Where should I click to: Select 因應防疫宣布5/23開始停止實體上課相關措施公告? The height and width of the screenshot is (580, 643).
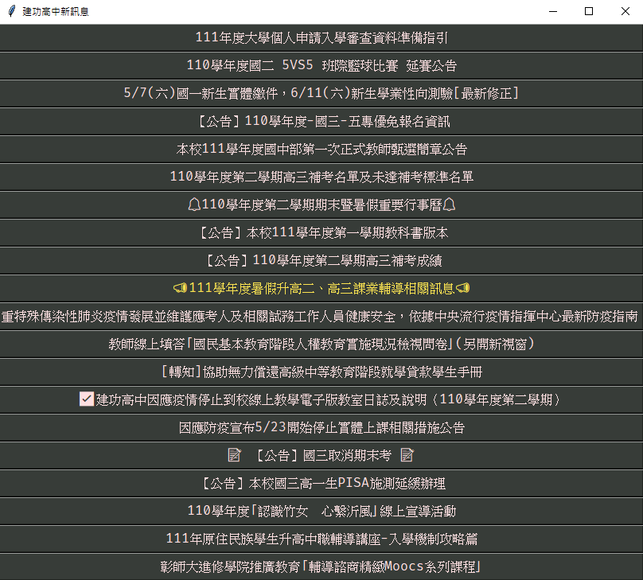(x=321, y=428)
